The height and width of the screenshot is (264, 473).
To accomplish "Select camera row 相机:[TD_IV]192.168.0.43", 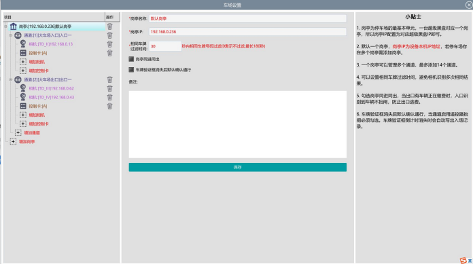I will [51, 97].
